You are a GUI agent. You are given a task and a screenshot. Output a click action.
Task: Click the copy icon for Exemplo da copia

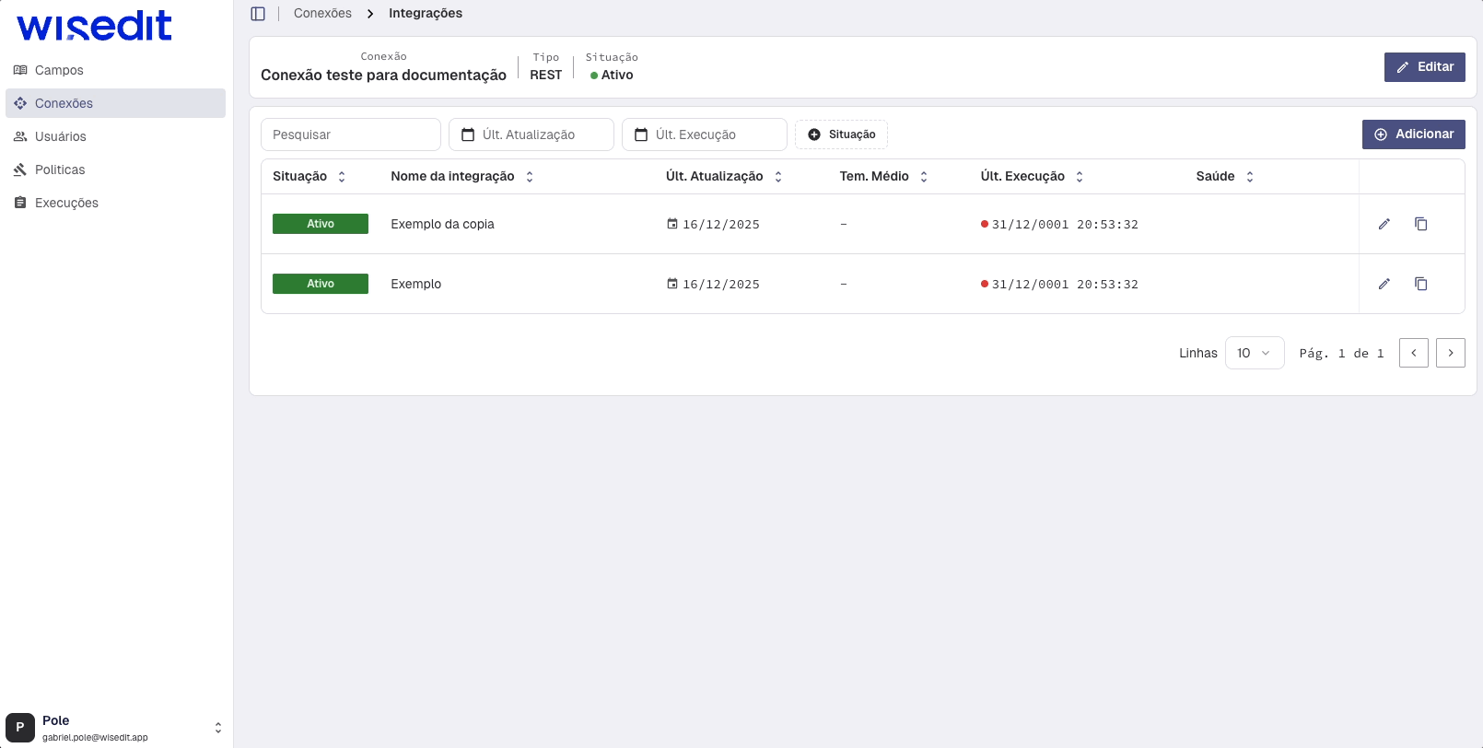[x=1420, y=224]
